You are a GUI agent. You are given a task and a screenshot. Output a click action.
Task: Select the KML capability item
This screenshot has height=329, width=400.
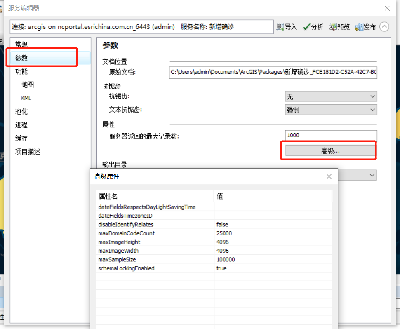(26, 98)
